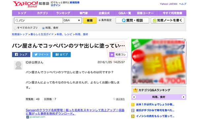Click the yellow 検索 button
Viewport: 198px width, 119px height.
coord(90,20)
